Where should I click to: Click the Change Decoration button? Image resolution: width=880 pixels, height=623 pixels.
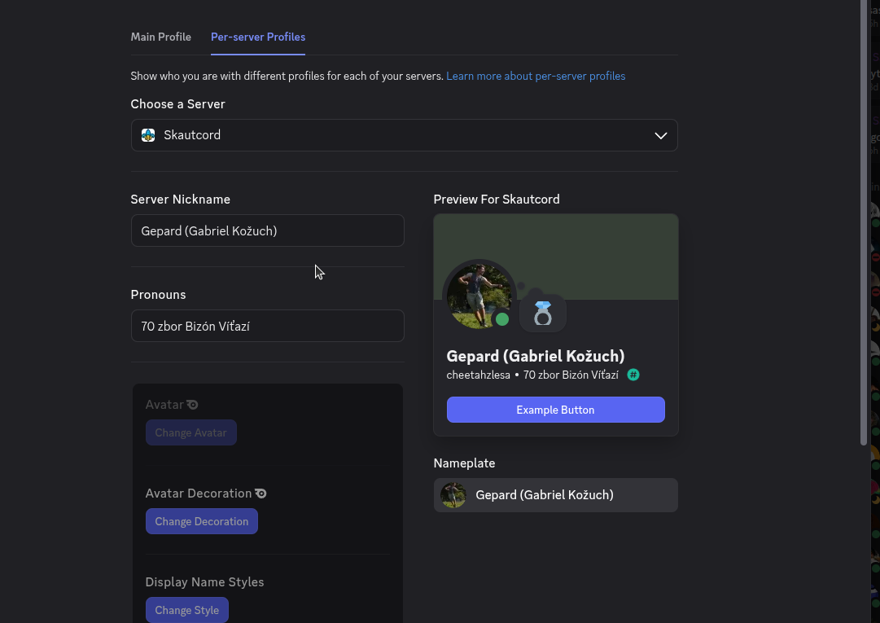(201, 520)
